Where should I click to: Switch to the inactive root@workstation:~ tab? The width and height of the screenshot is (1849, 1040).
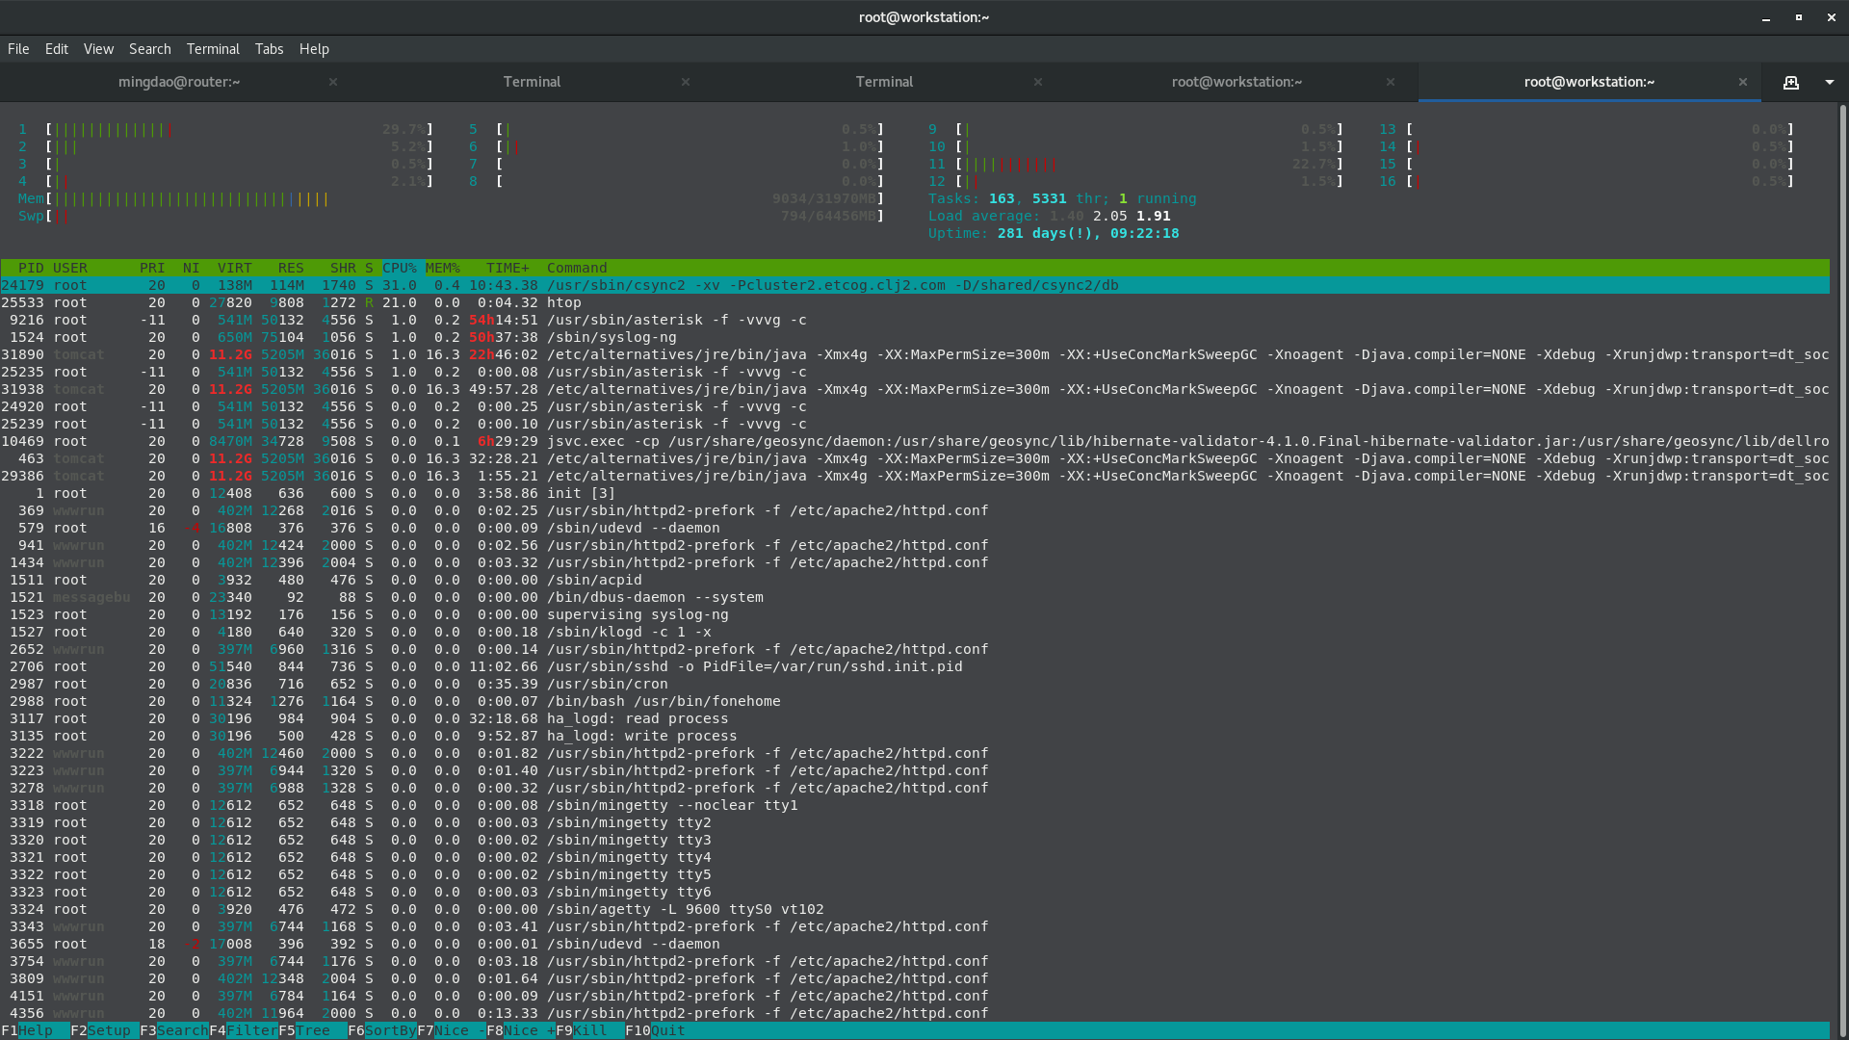click(1237, 82)
